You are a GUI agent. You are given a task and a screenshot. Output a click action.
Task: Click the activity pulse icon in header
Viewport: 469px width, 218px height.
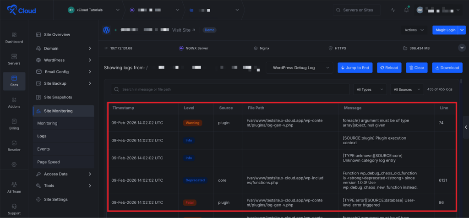point(393,10)
